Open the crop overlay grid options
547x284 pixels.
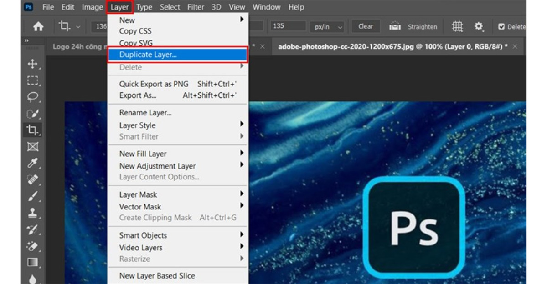[457, 26]
